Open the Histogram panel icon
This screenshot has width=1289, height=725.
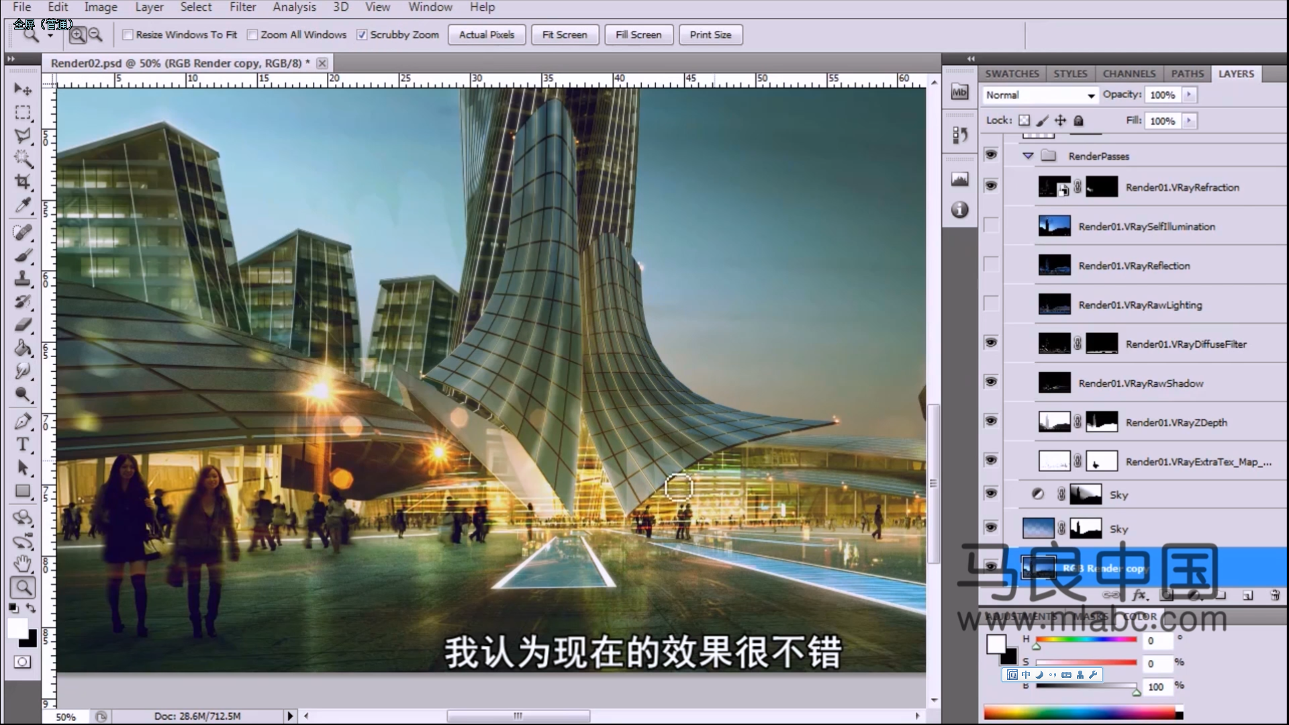(960, 179)
